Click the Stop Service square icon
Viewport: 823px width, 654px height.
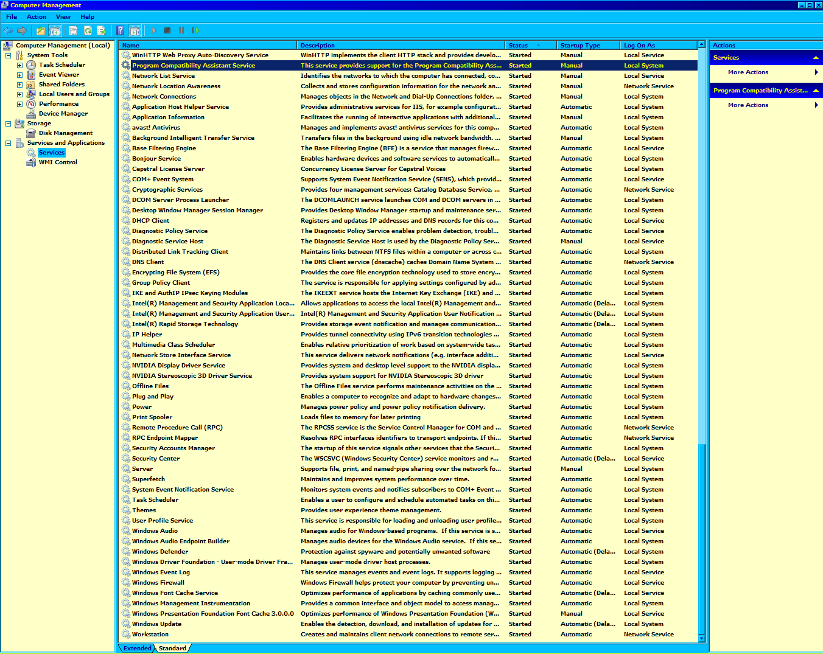coord(167,30)
